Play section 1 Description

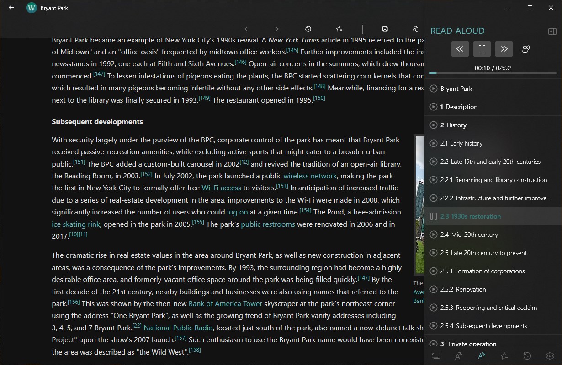[434, 107]
